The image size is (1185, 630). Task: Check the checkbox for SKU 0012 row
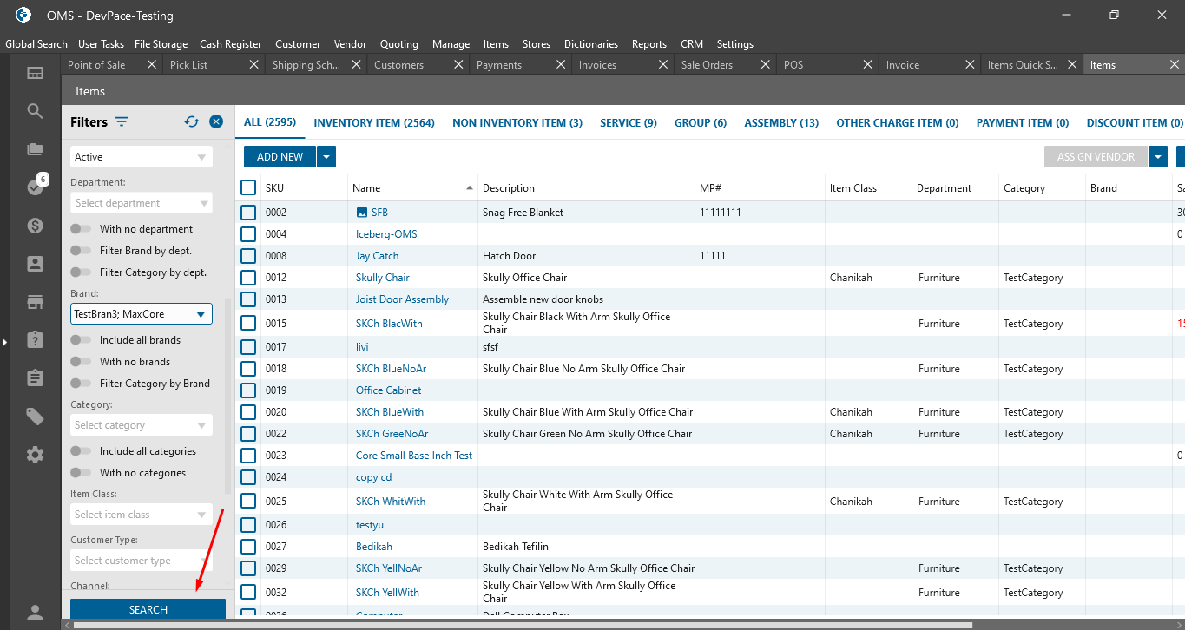point(248,278)
